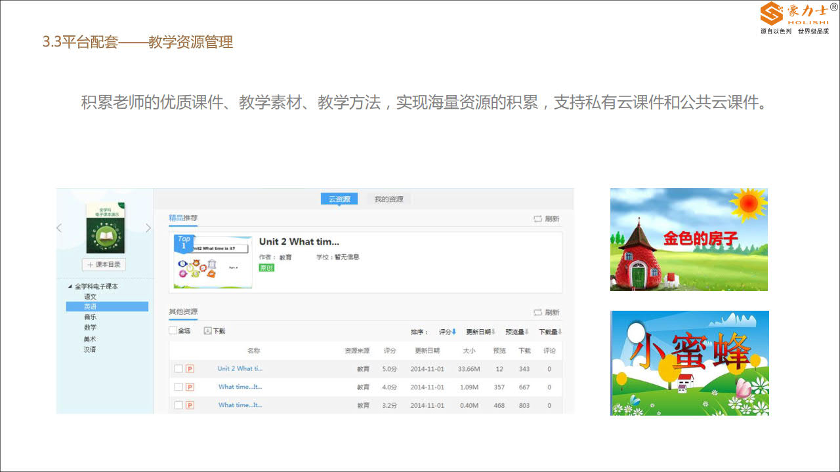
Task: Click the PowerPoint icon in the 3.2分 row
Action: click(x=190, y=405)
